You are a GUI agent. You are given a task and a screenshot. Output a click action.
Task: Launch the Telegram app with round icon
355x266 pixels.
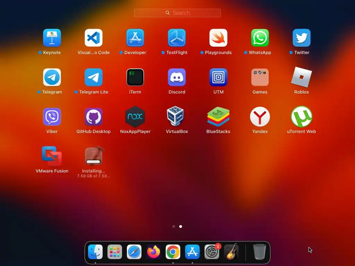[52, 77]
